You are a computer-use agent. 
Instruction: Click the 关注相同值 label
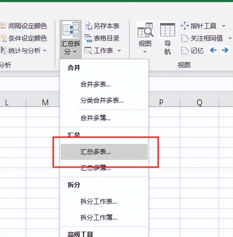coord(206,38)
